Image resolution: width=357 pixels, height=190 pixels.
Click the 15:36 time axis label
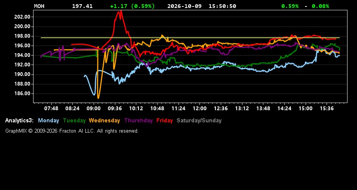click(x=327, y=108)
